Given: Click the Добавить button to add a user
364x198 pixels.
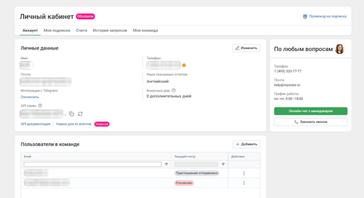Looking at the screenshot, I should click(246, 144).
